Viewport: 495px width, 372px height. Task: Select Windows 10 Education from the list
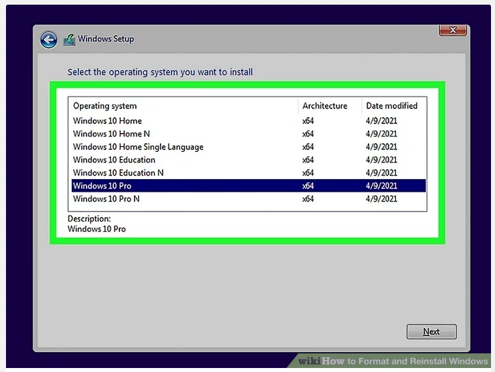[114, 160]
